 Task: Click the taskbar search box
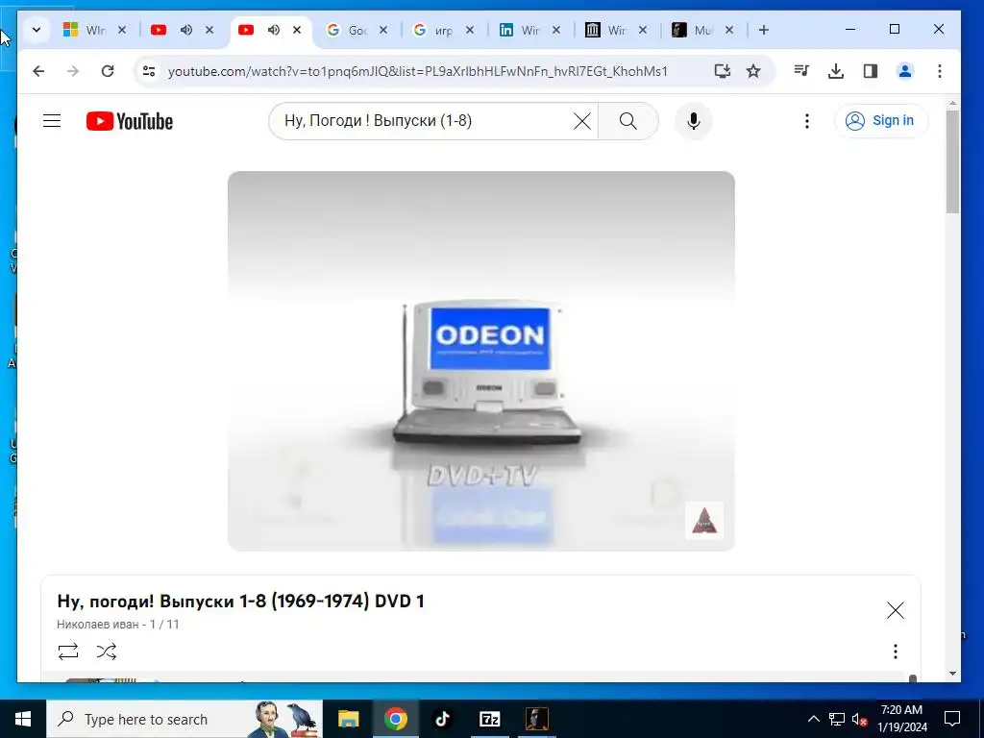184,719
